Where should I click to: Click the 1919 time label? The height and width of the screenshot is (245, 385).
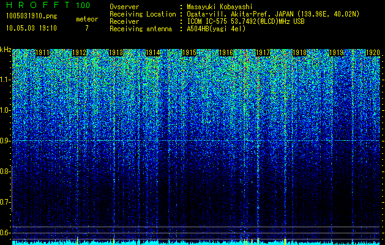(336, 53)
